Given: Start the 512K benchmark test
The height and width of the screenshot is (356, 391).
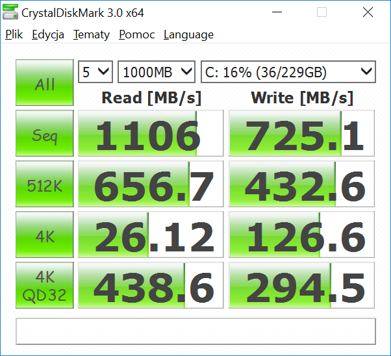Looking at the screenshot, I should pyautogui.click(x=45, y=184).
